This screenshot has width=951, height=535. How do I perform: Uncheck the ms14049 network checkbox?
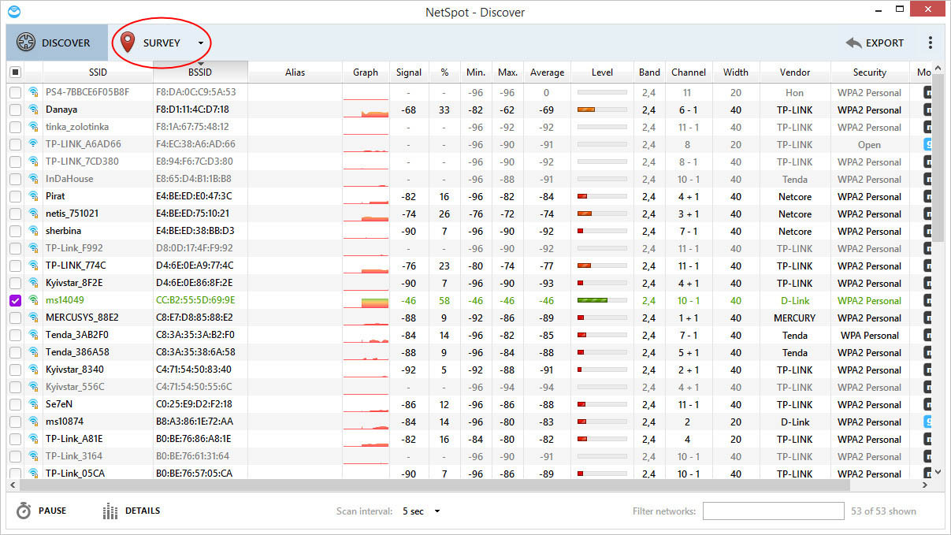click(x=15, y=300)
